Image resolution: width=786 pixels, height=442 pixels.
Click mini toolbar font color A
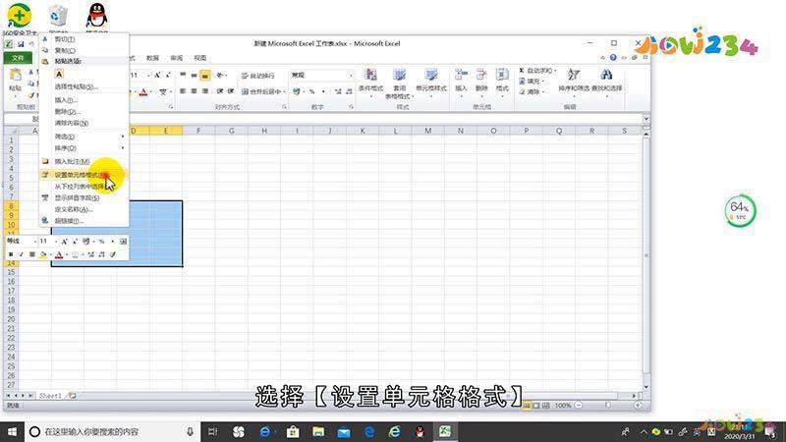point(59,254)
